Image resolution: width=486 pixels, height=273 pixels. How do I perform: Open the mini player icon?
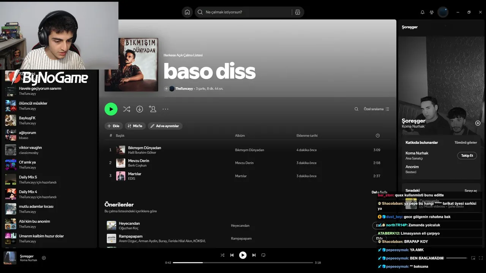[473, 258]
